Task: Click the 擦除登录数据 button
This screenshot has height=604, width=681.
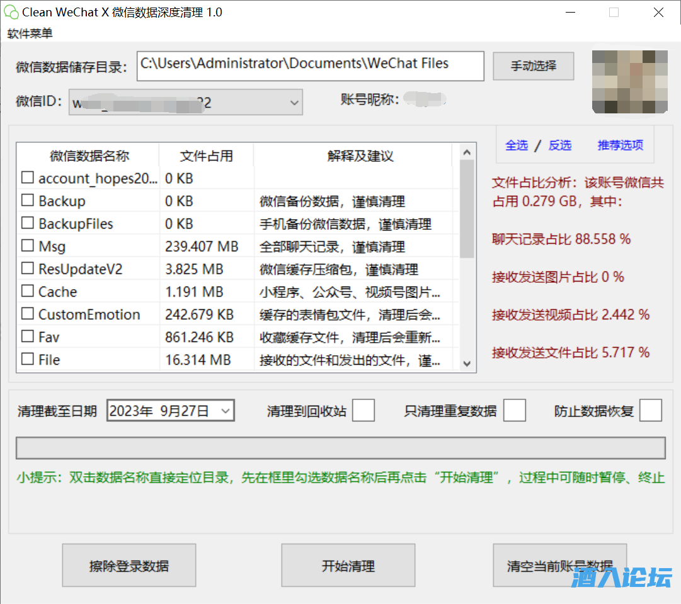Action: (129, 566)
